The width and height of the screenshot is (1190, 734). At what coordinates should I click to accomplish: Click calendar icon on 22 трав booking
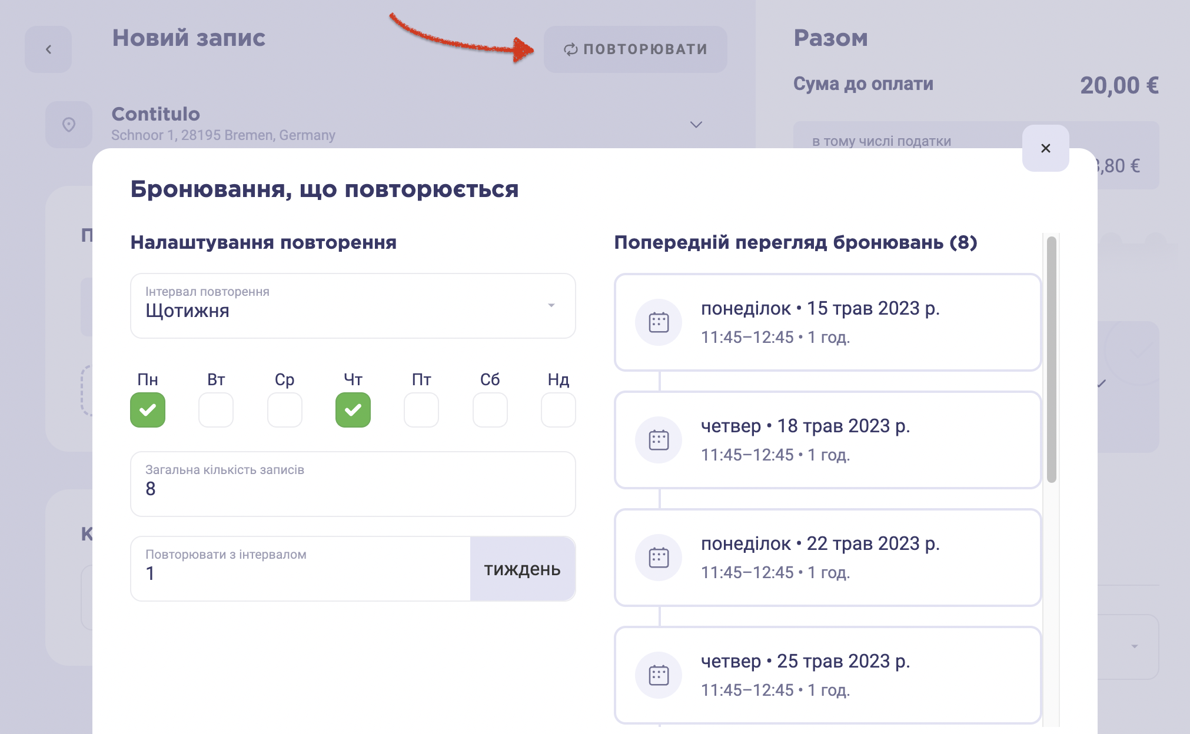pos(659,558)
